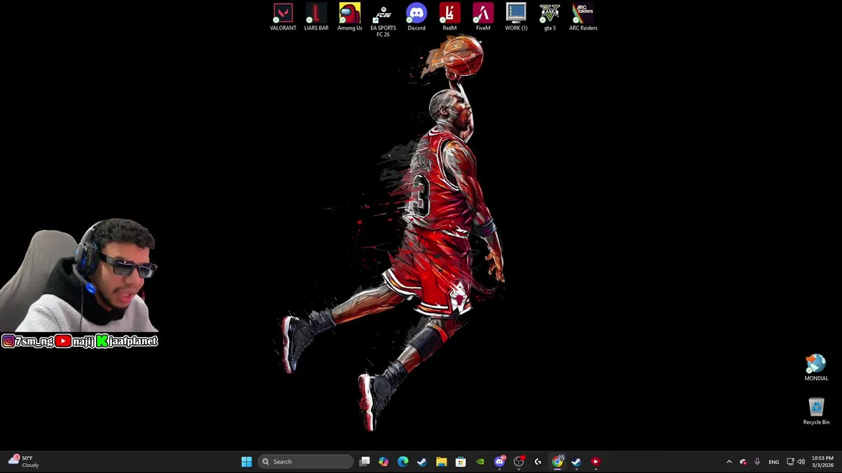Select the EA SPORTS FC 26 shortcut
The height and width of the screenshot is (473, 842).
click(x=383, y=20)
